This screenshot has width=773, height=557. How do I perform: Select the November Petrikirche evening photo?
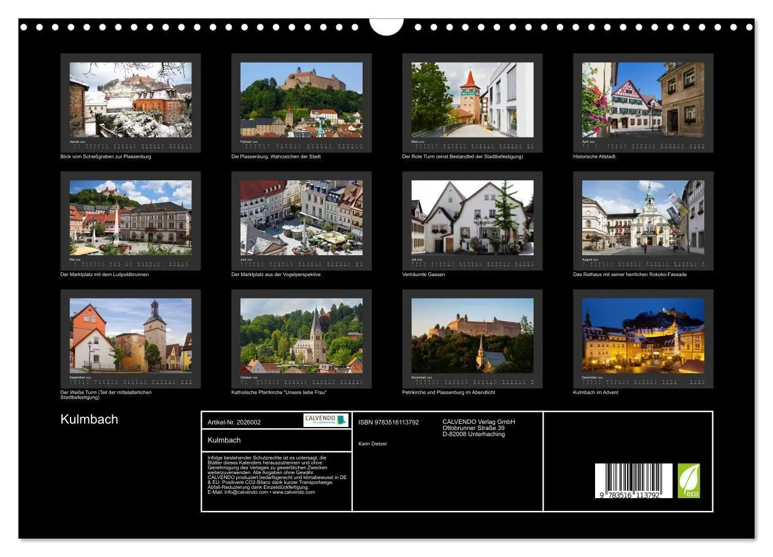click(472, 336)
